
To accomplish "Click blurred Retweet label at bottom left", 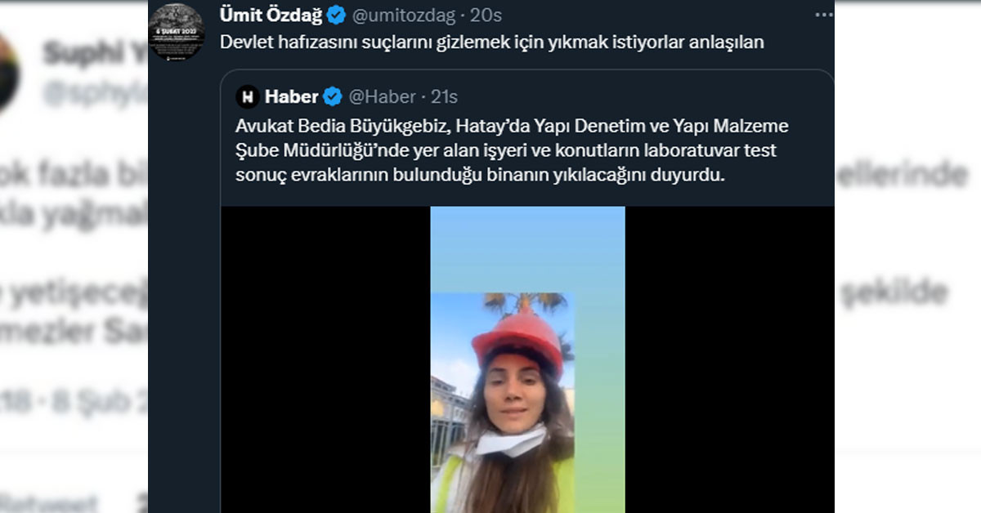I will pos(49,502).
